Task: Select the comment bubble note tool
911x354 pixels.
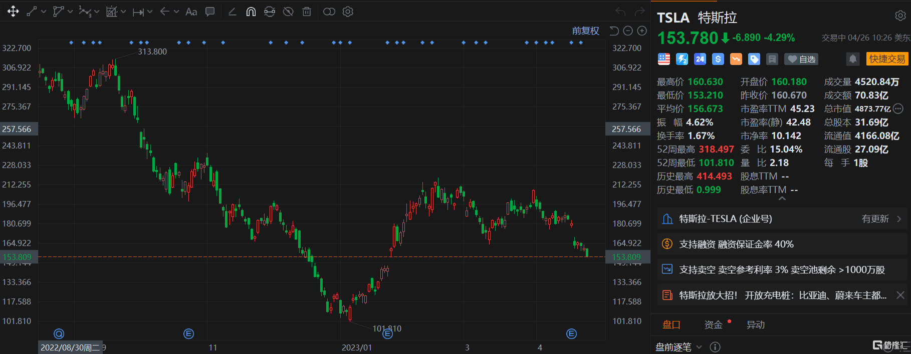Action: coord(210,11)
